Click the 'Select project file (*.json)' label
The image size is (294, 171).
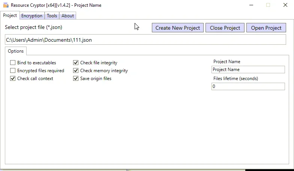(x=34, y=27)
